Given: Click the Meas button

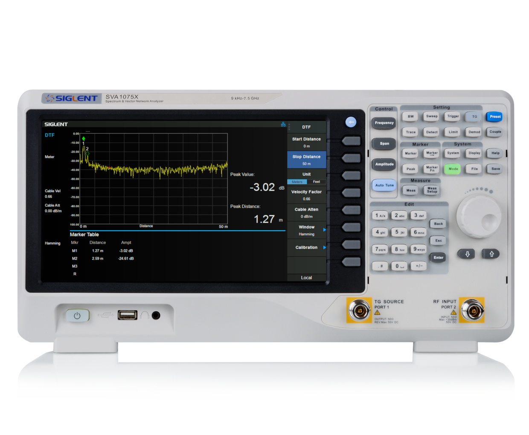Looking at the screenshot, I should coord(411,191).
